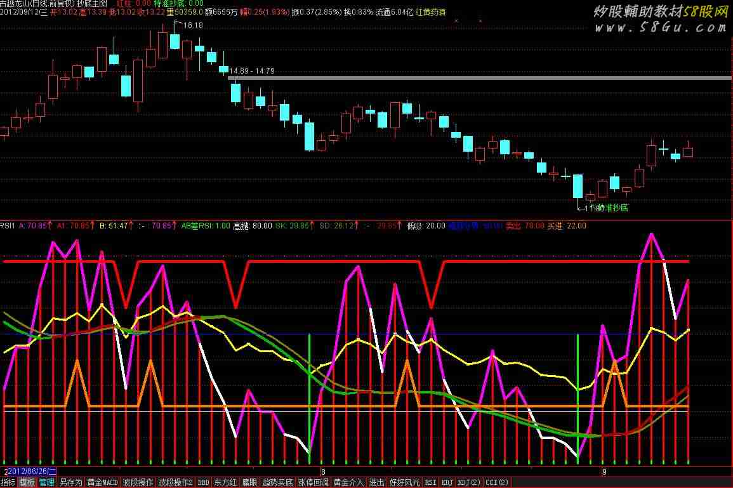Viewport: 733px width, 488px height.
Task: Select the 涨停回调 tab
Action: (314, 482)
